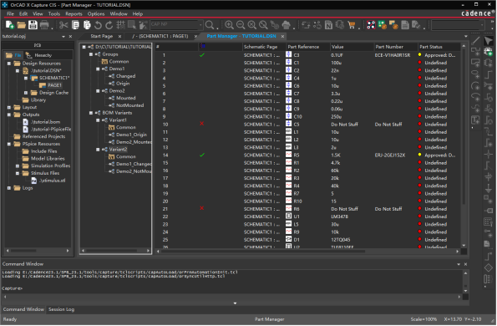Click the New document toolbar icon

[10, 25]
